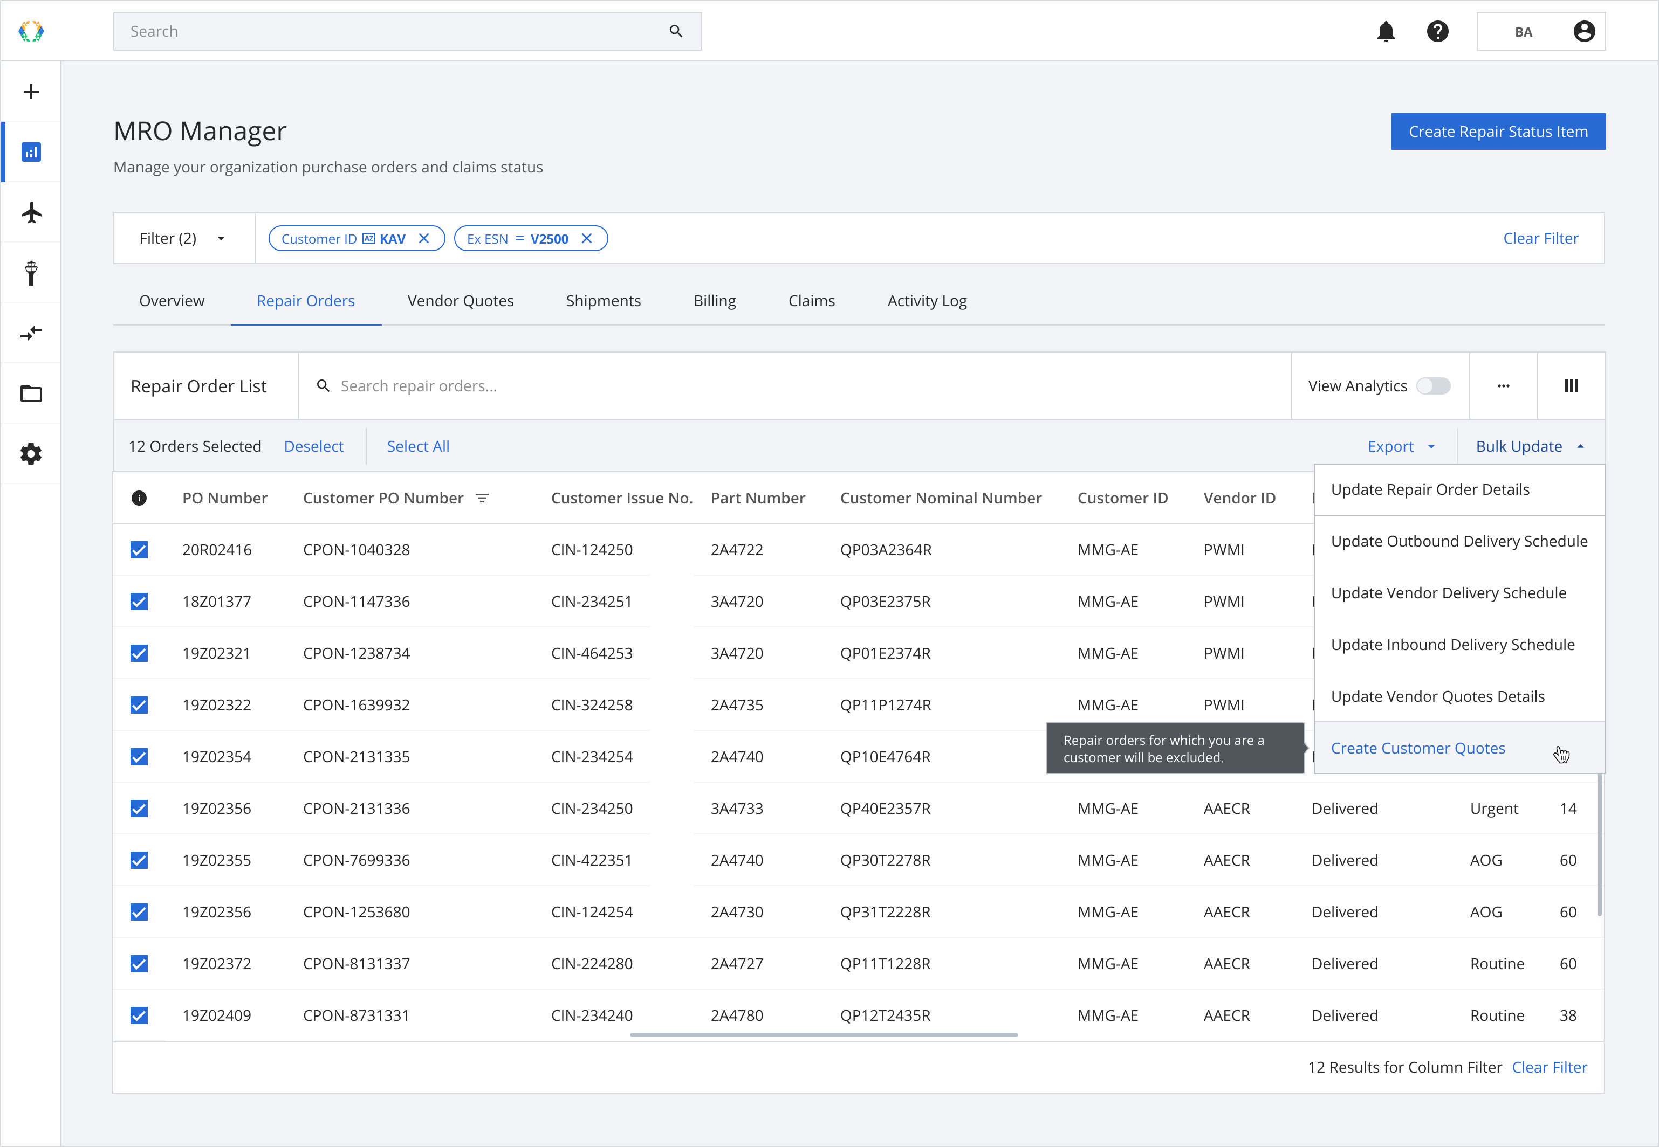Choose Update Vendor Delivery Schedule

[x=1459, y=593]
